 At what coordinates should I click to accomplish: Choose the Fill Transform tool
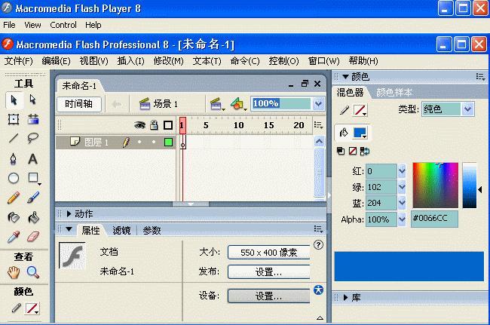pyautogui.click(x=33, y=119)
